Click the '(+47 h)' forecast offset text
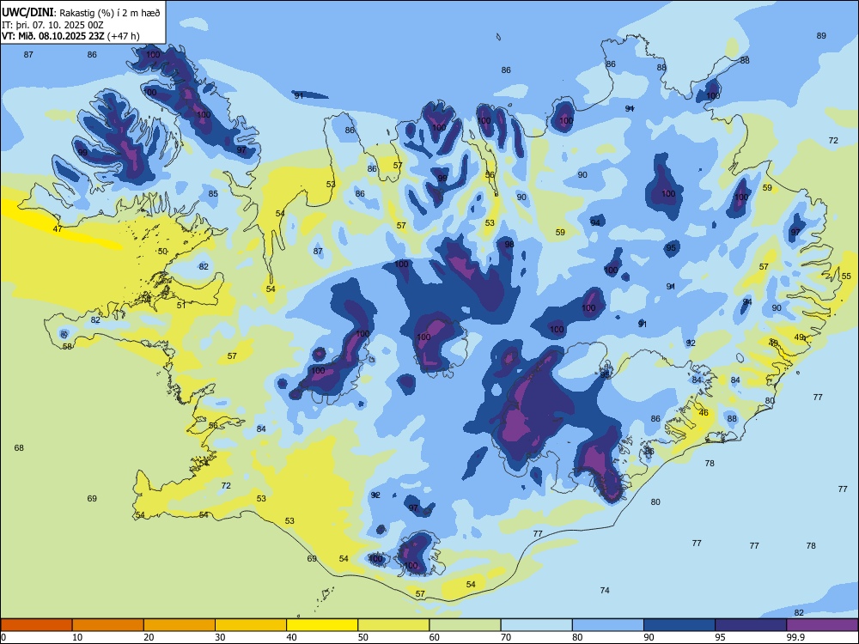The height and width of the screenshot is (644, 859). coord(124,36)
